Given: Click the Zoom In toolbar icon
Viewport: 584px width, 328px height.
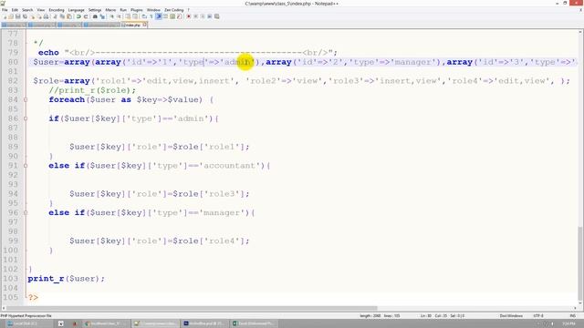Looking at the screenshot, I should tap(112, 16).
